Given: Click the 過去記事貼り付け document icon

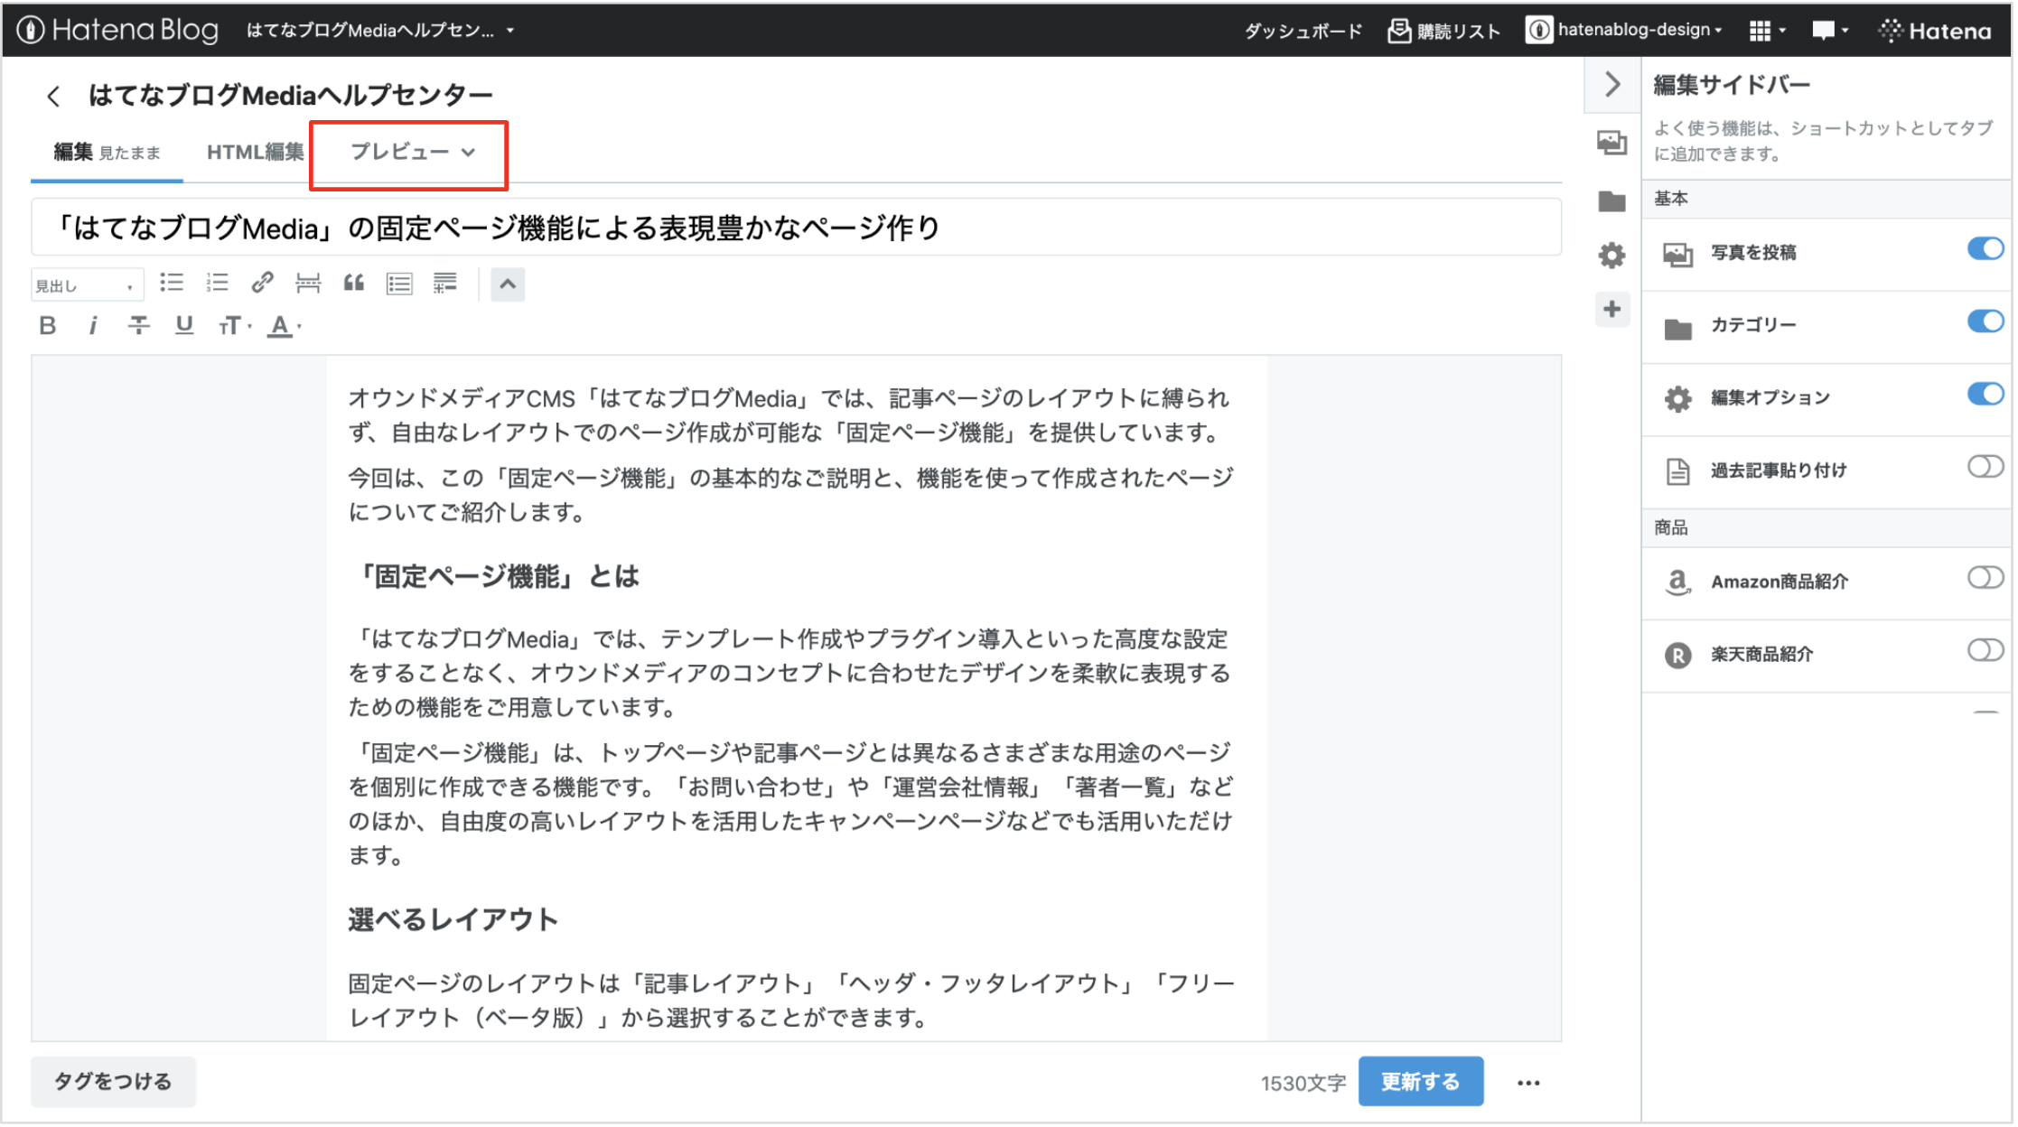Looking at the screenshot, I should coord(1677,470).
